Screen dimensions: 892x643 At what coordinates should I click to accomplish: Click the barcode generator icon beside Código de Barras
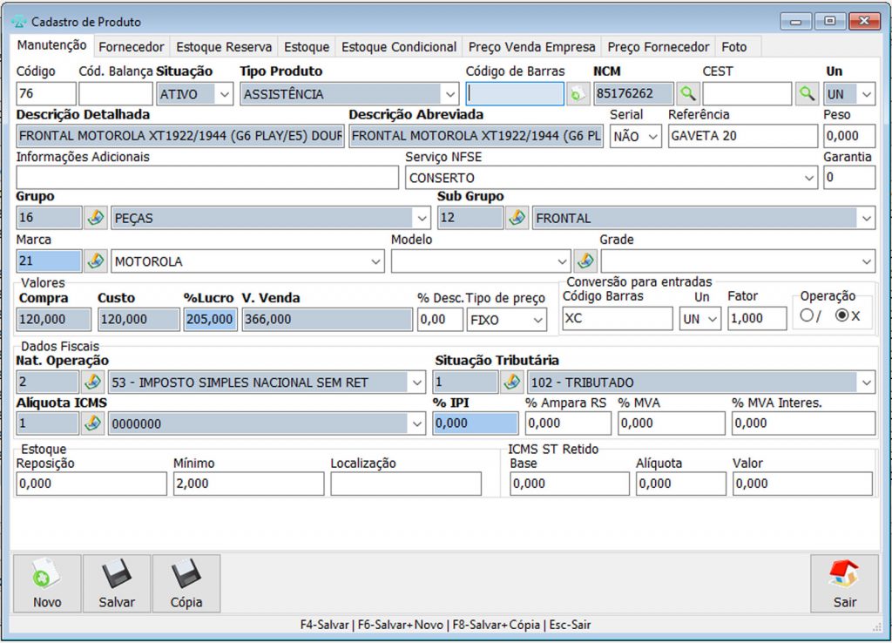click(578, 94)
